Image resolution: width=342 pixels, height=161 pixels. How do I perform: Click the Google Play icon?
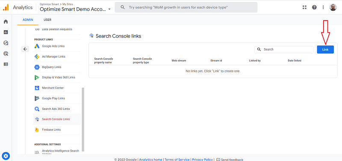click(37, 98)
